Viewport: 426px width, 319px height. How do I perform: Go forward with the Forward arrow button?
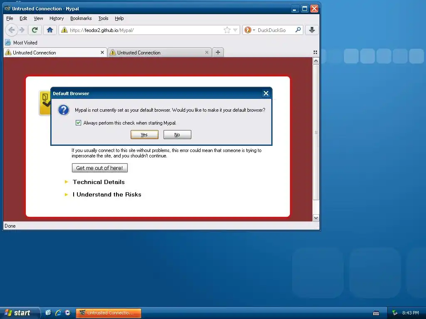click(x=22, y=30)
